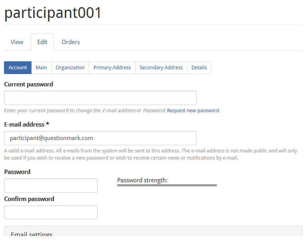Click the Confirm password label

point(29,199)
